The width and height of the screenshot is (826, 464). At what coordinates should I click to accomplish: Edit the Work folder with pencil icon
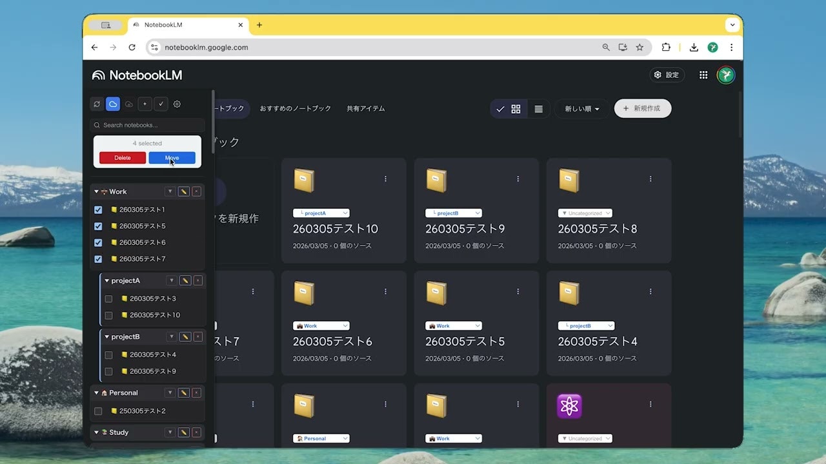184,191
